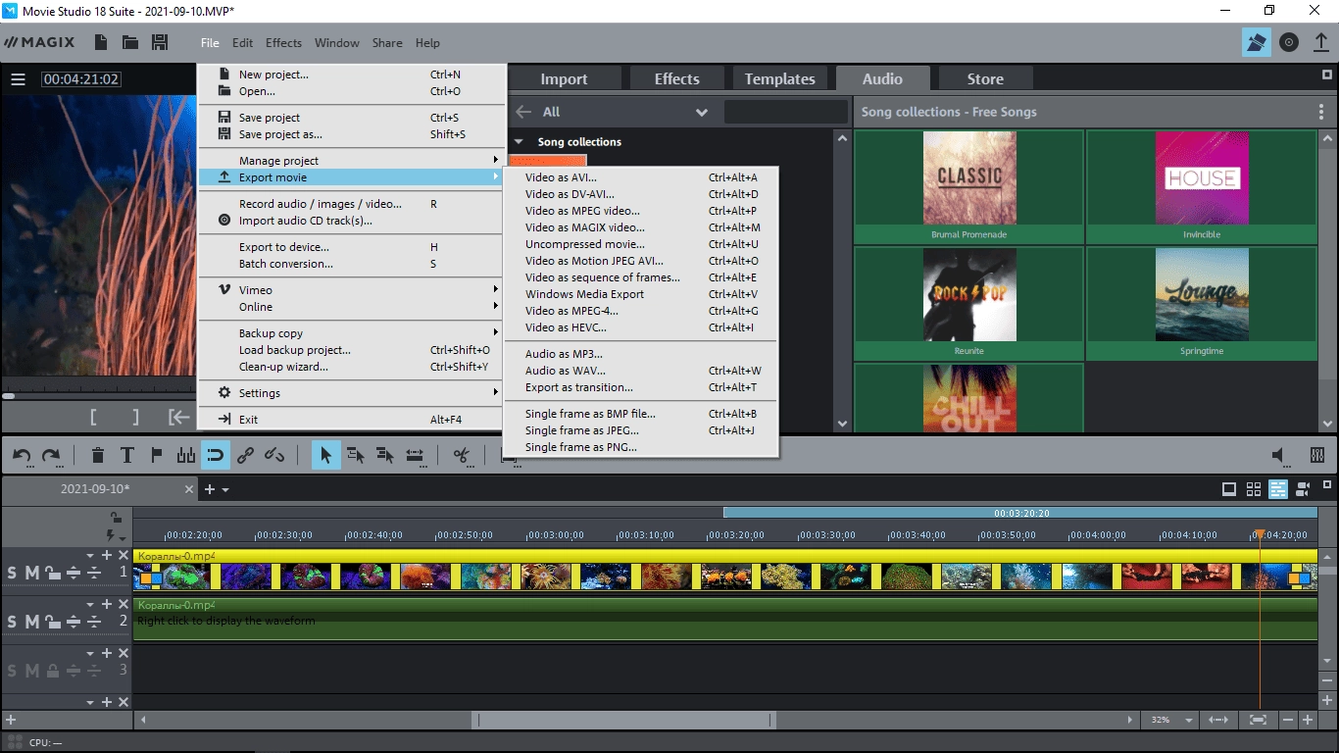The height and width of the screenshot is (753, 1339).
Task: Switch to the Store tab
Action: [x=985, y=79]
